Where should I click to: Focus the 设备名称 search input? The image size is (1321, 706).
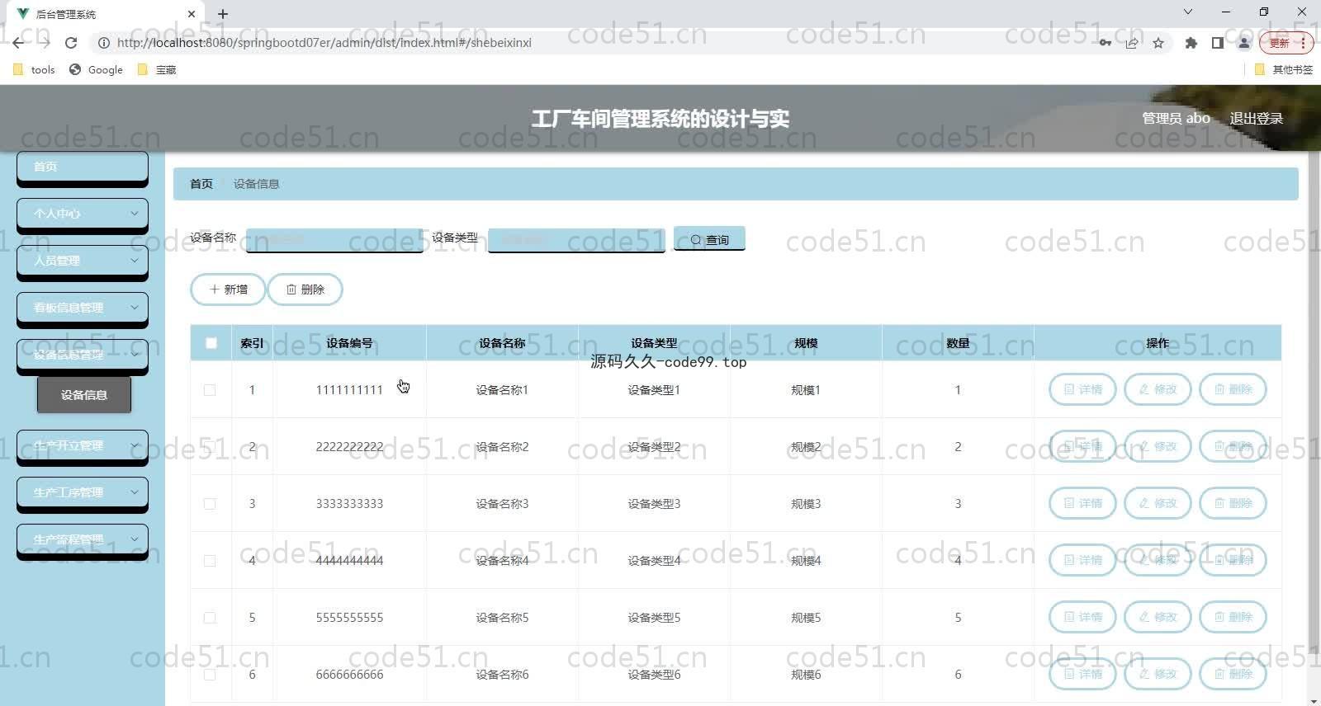coord(334,239)
